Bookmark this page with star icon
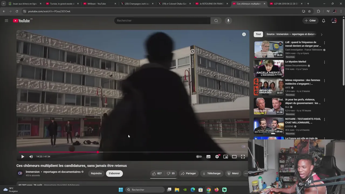This screenshot has height=194, width=345. point(309,11)
